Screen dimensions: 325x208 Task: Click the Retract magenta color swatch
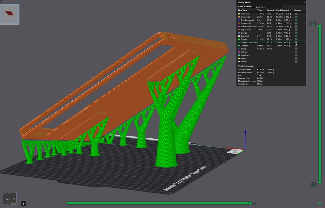239,52
